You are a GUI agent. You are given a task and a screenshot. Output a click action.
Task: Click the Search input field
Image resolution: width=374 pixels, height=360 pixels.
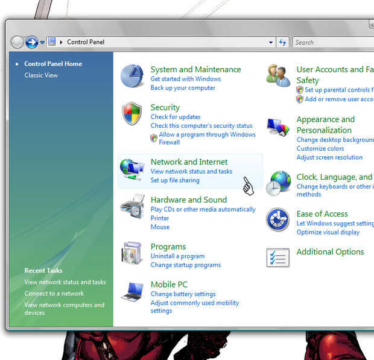coord(334,42)
